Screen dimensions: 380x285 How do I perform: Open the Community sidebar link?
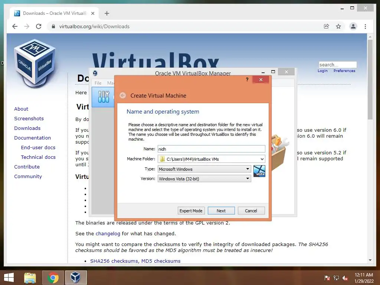point(28,176)
